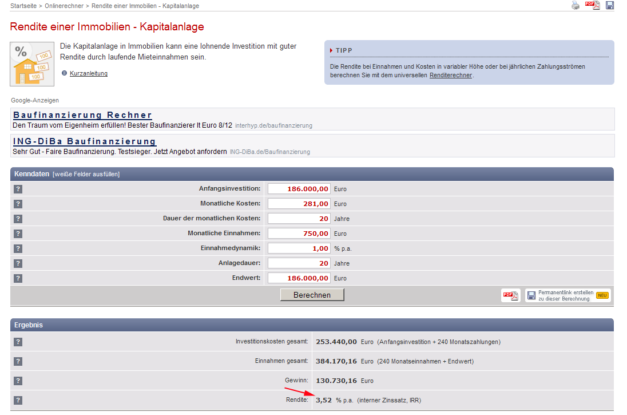Click help icon for Einnahmedynamik row

click(x=18, y=248)
